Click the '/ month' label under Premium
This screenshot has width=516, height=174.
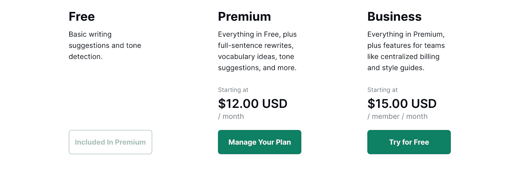[231, 117]
